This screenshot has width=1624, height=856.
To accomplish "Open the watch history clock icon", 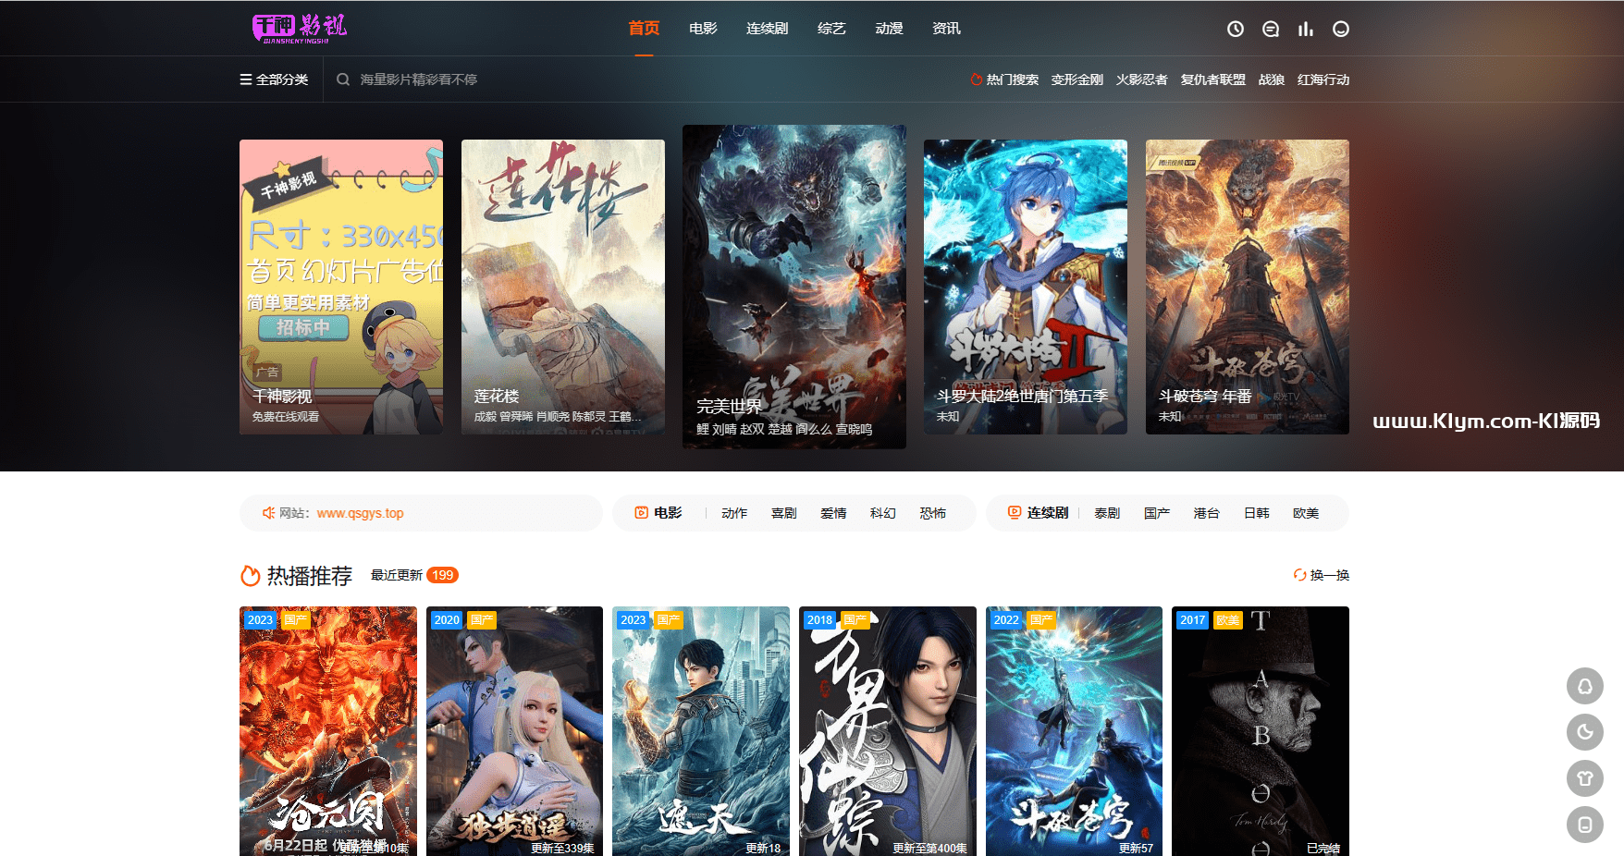I will coord(1235,29).
